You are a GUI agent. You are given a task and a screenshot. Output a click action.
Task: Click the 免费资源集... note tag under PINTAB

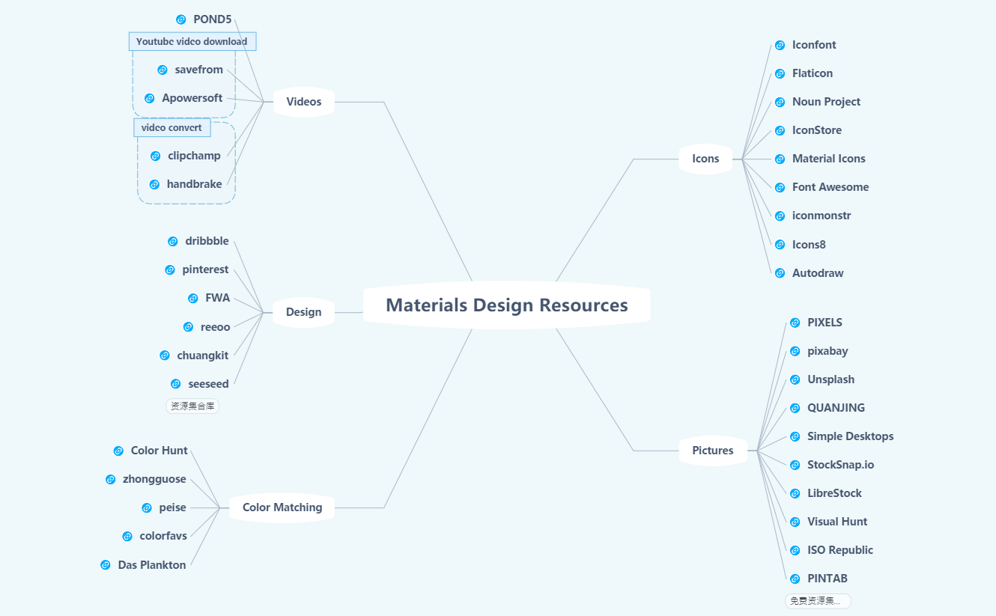[x=818, y=600]
